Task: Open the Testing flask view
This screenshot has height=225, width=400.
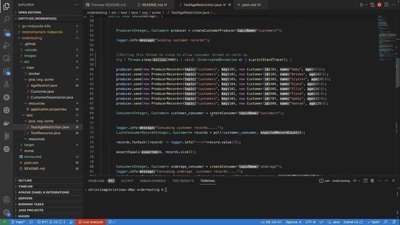Action: click(6, 84)
